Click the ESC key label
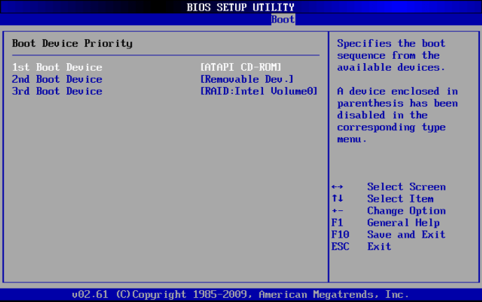Viewport: 482px width, 302px height. tap(340, 247)
